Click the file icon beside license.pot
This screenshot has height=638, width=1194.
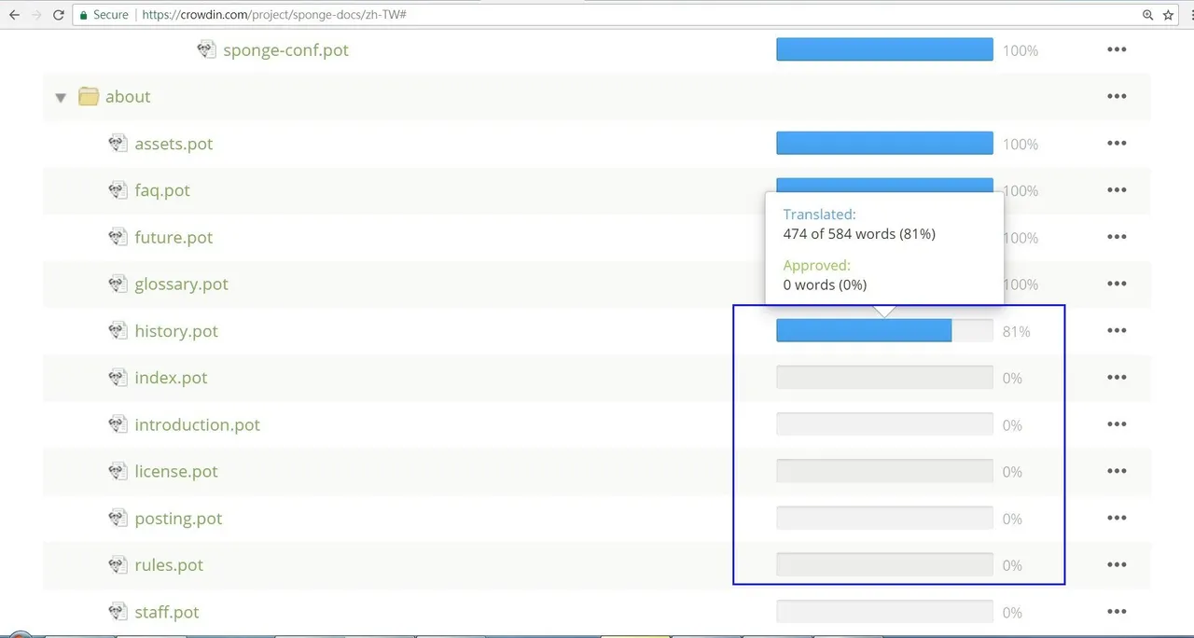click(118, 470)
